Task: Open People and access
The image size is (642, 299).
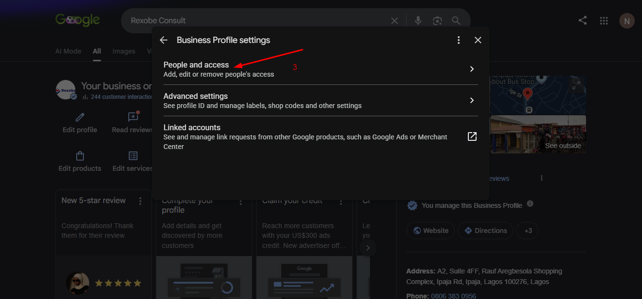Action: 321,69
